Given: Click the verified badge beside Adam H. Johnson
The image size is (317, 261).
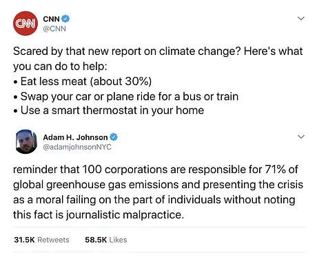Looking at the screenshot, I should (x=114, y=137).
